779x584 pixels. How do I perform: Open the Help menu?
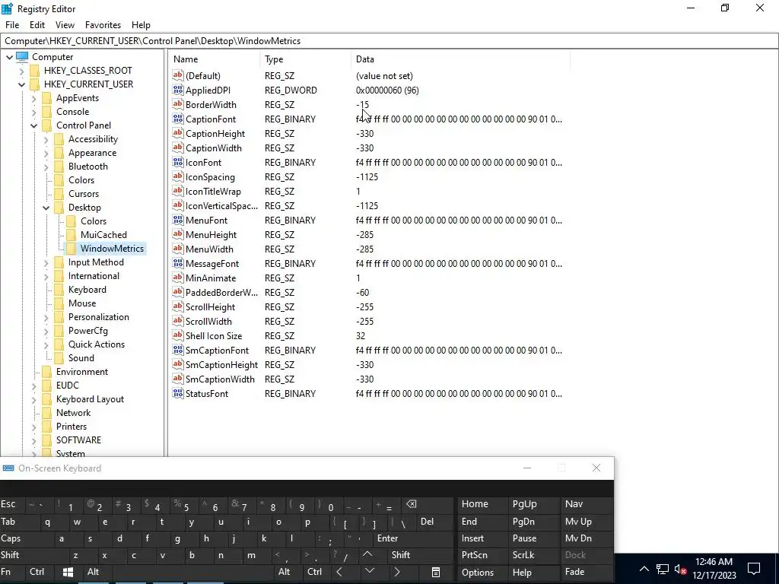[141, 25]
